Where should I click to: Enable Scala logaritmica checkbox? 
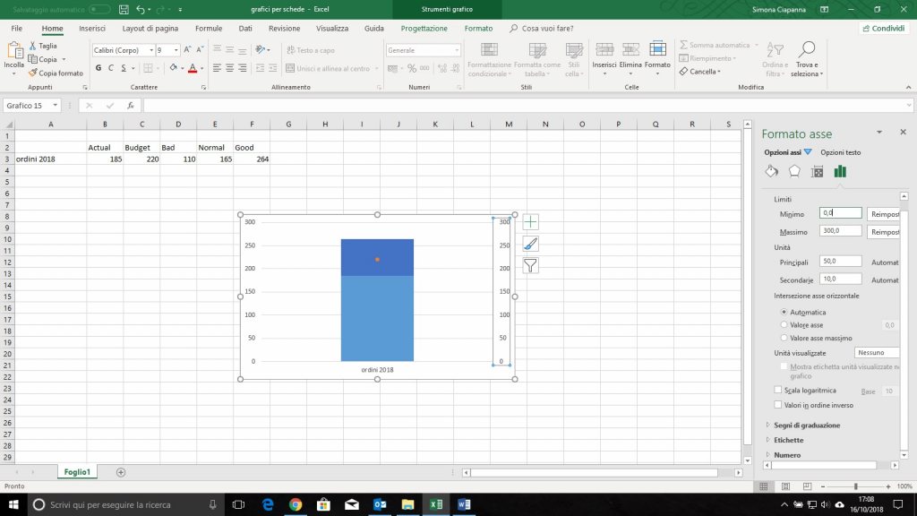776,390
